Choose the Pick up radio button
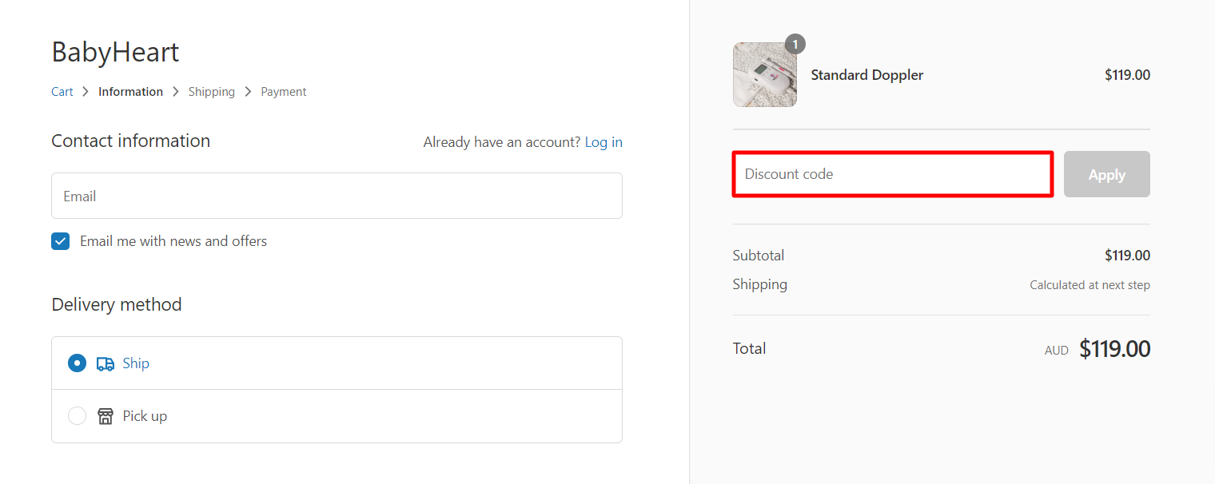1215x484 pixels. point(77,416)
